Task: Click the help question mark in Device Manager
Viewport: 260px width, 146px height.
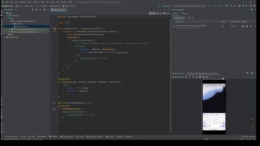Action: 192,18
